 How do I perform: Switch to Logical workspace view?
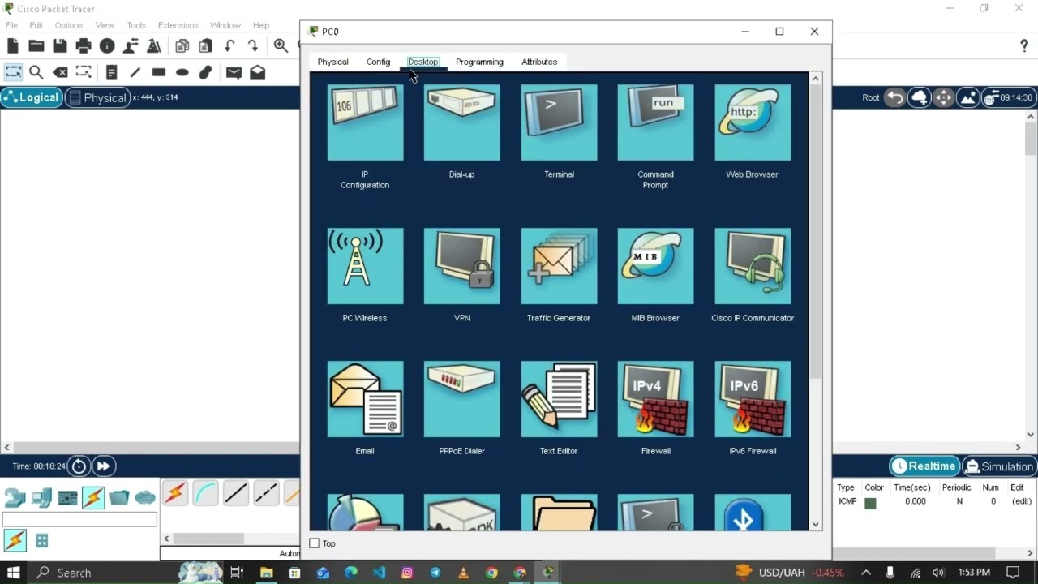pyautogui.click(x=31, y=97)
